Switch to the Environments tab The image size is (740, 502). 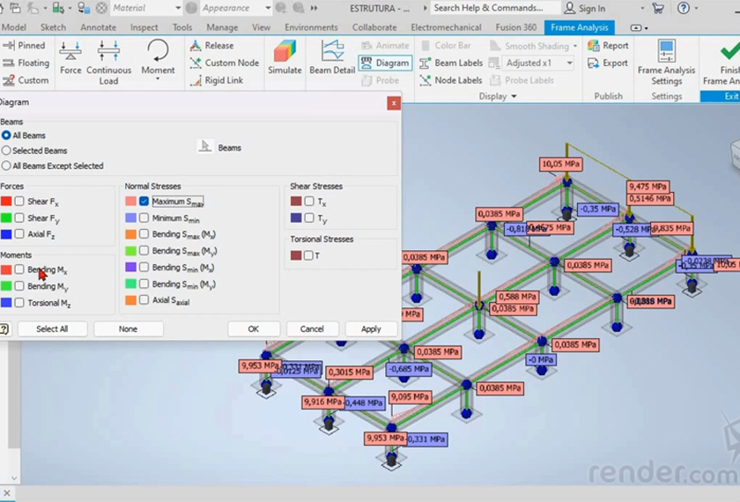click(311, 27)
